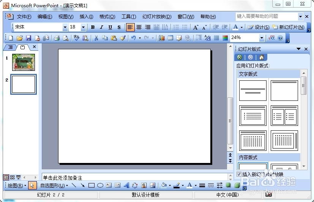Viewport: 314px width, 202px height.
Task: Open the 插入(I) menu
Action: [86, 17]
